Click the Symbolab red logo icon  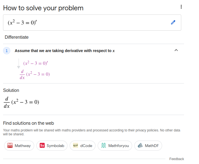pyautogui.click(x=42, y=146)
